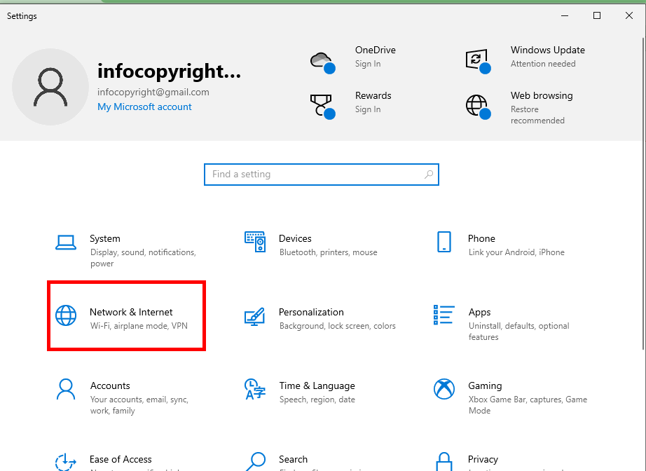This screenshot has height=471, width=646.
Task: Click the Web browsing globe icon
Action: (x=478, y=107)
